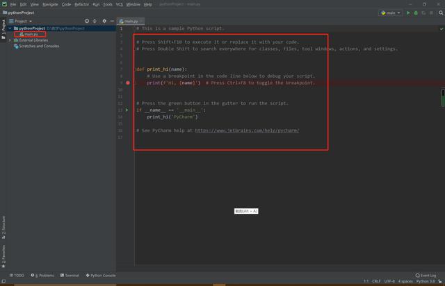Open the Code menu
Screen dimensions: 445x286
click(66, 4)
